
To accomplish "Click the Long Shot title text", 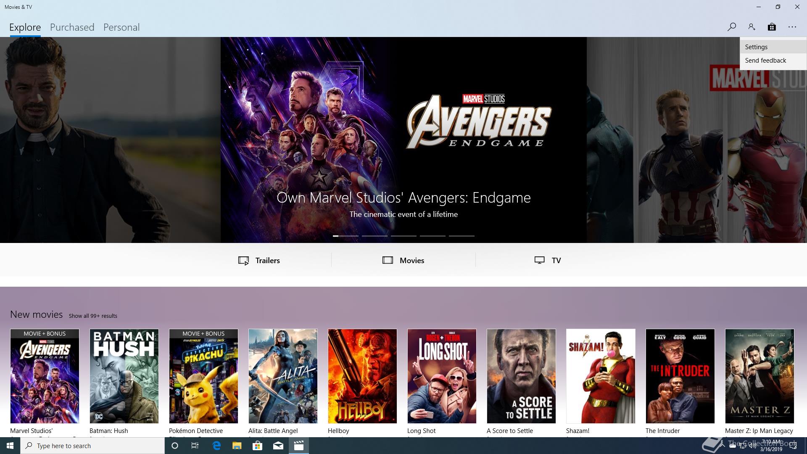I will point(421,430).
